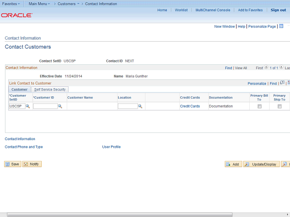This screenshot has width=290, height=217.
Task: Open Customer ID lookup magnifier icon
Action: 60,106
